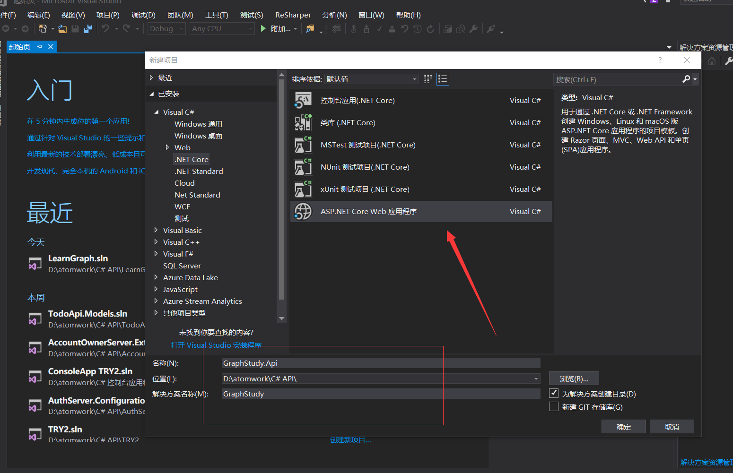Open the Any CPU platform dropdown
Screen dimensions: 733x473
tap(222, 29)
